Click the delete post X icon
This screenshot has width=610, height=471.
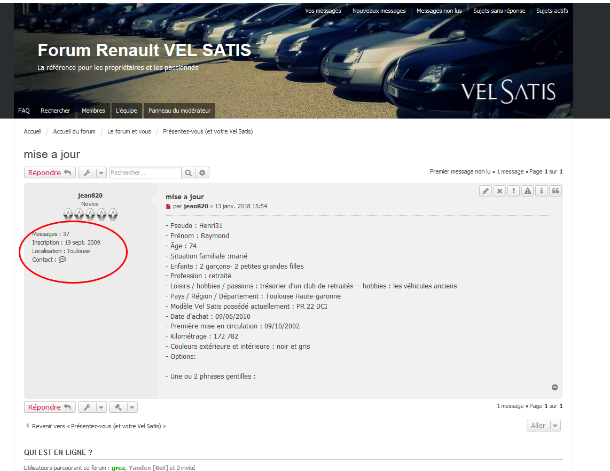click(499, 191)
